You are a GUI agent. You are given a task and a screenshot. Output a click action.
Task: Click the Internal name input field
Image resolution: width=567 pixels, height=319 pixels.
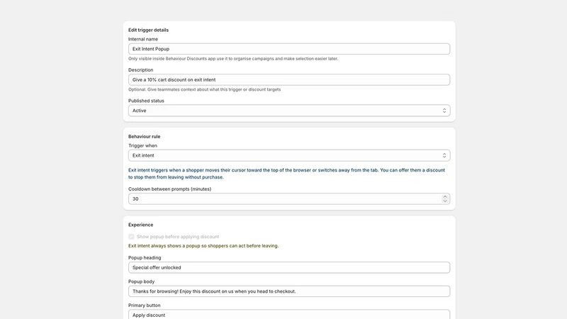[x=289, y=49]
